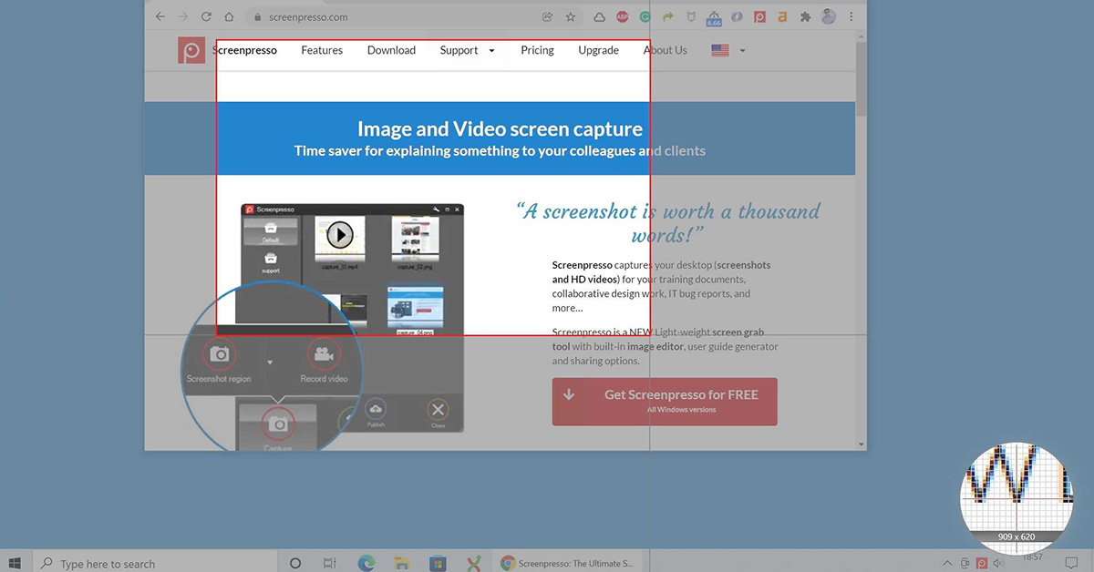Click the Windows taskbar search box
Screen dimensions: 1094x572
155,563
